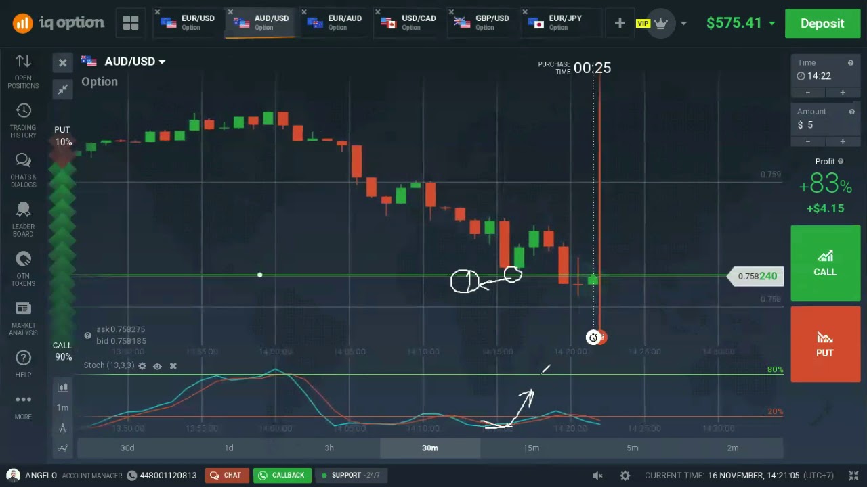Decrease amount with minus
The width and height of the screenshot is (867, 487).
pyautogui.click(x=808, y=141)
